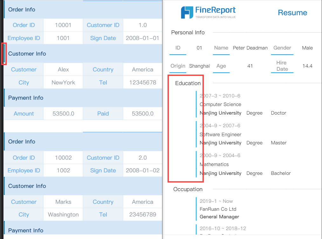
Task: Click the blue timeline bar beside 2007-3 entry
Action: pyautogui.click(x=197, y=104)
